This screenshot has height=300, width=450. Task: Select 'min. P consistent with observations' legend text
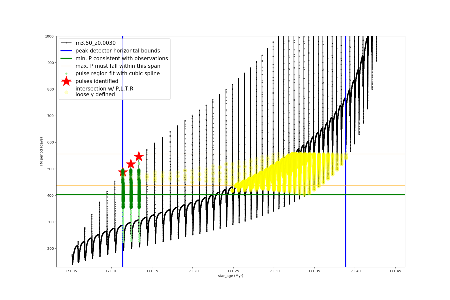pos(122,58)
